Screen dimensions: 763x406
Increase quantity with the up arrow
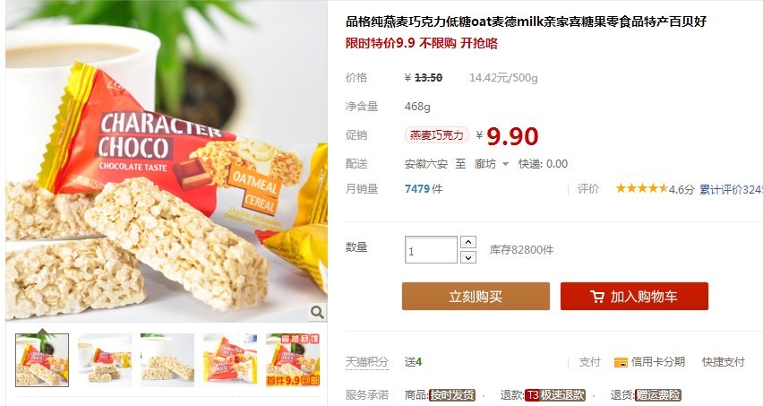point(468,242)
